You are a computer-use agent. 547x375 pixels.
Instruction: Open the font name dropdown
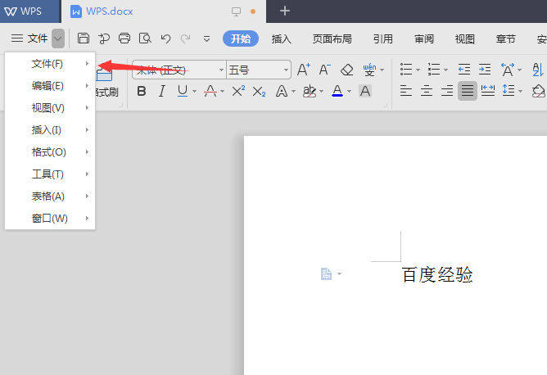222,70
